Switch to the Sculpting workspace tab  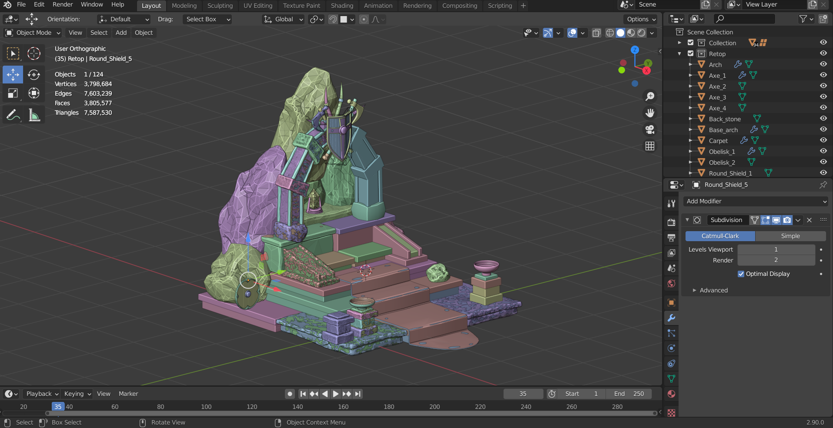click(x=220, y=6)
